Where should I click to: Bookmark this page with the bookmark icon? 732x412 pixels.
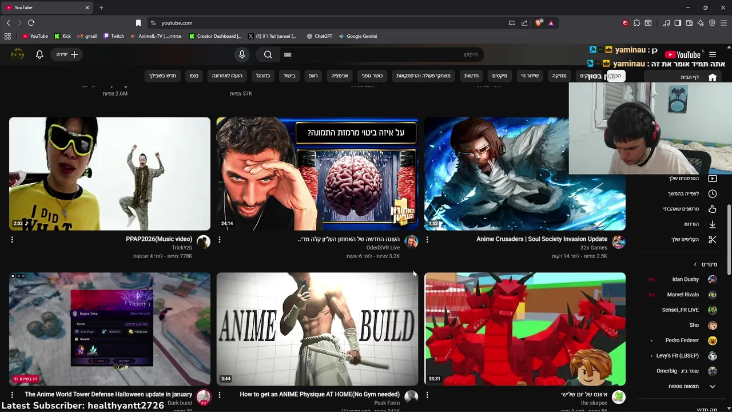point(138,23)
